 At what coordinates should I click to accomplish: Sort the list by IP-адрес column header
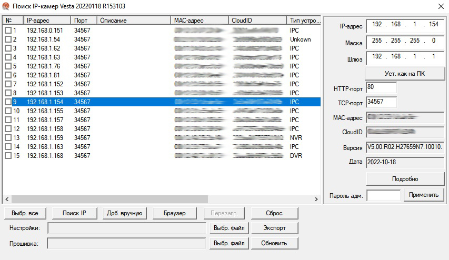click(47, 20)
